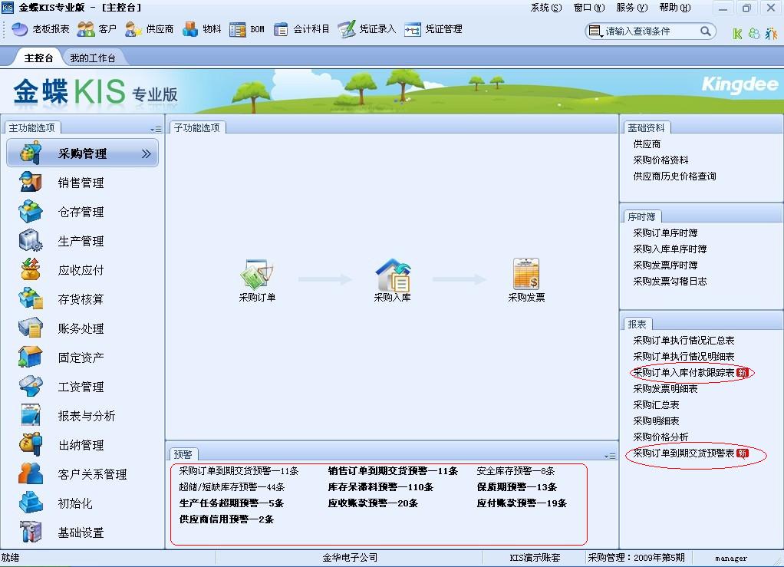This screenshot has height=567, width=784.
Task: Open 老板报表 from the toolbar
Action: (41, 29)
